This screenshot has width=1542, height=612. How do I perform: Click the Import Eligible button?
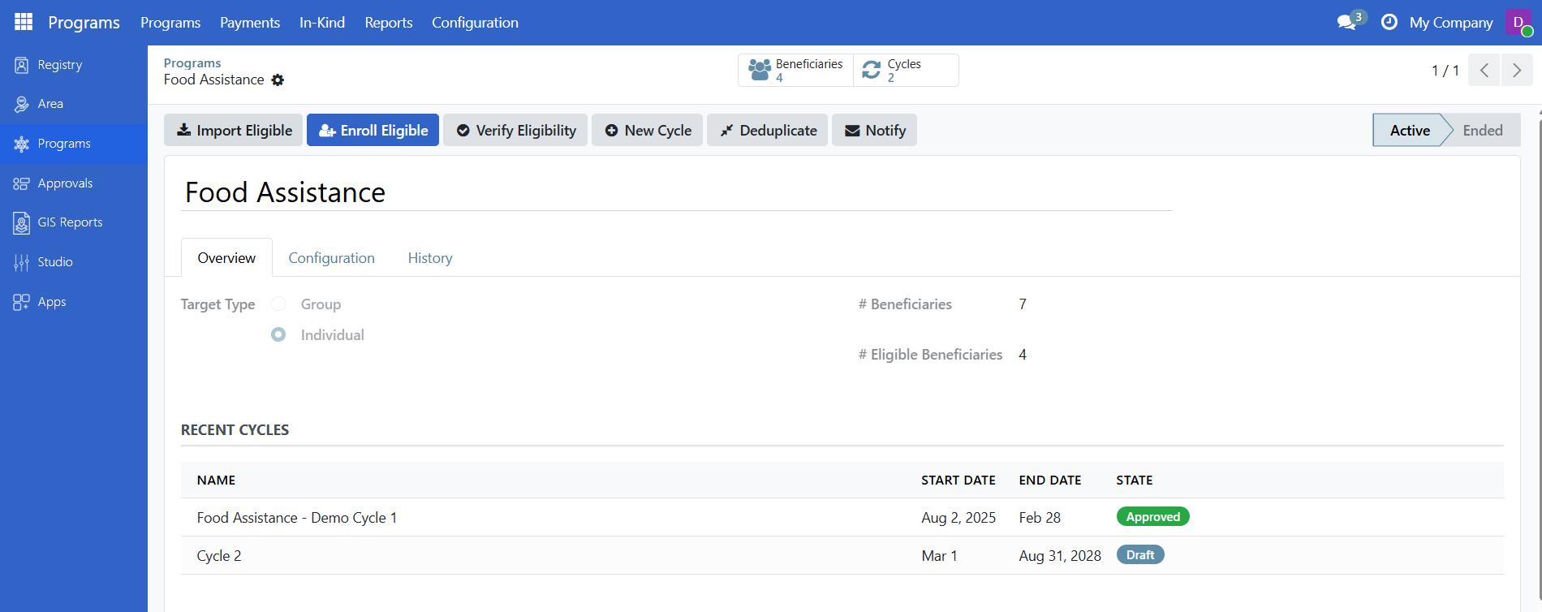(x=234, y=130)
